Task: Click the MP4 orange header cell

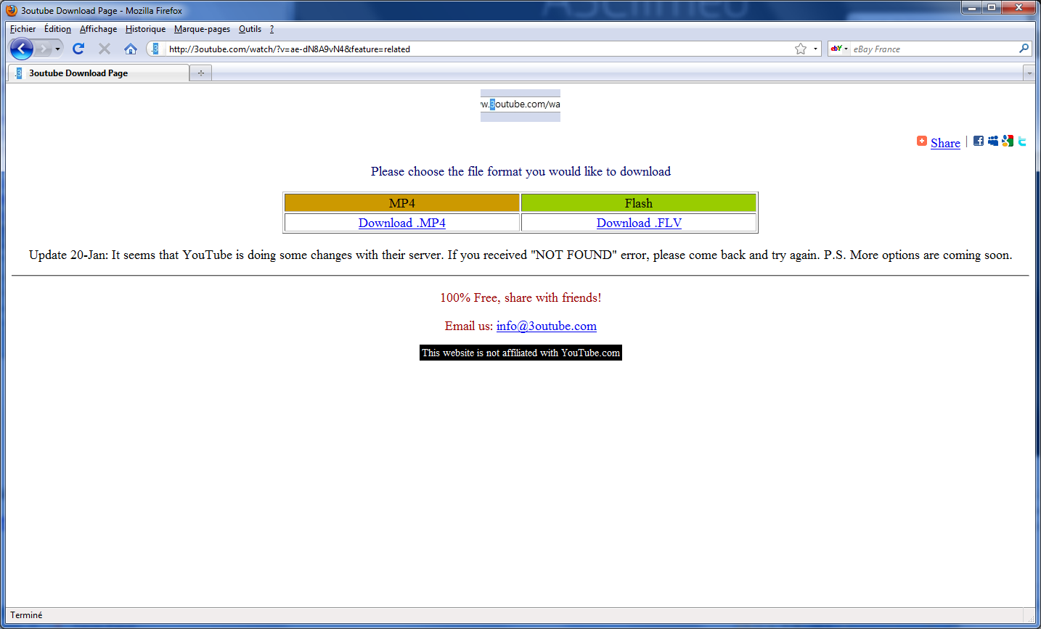Action: coord(402,203)
